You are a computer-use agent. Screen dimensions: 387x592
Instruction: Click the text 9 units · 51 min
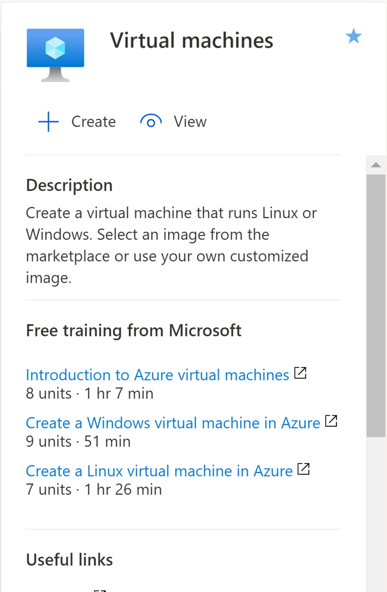pos(78,442)
